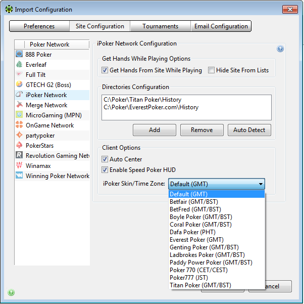Viewport: 304px width, 304px height.
Task: Click the Auto Detect button
Action: click(249, 130)
